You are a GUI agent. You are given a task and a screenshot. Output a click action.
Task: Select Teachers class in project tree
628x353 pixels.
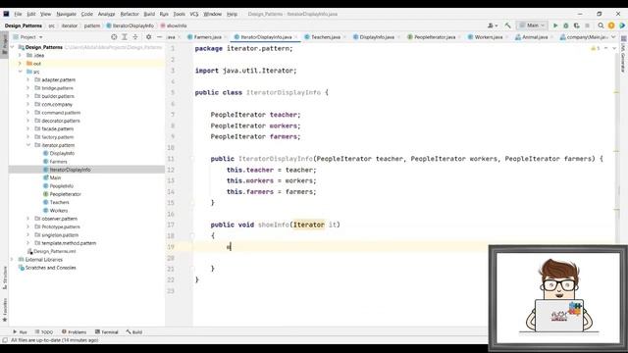click(59, 202)
